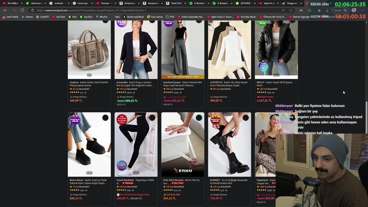Open the YouTube bookmark

click(x=59, y=17)
